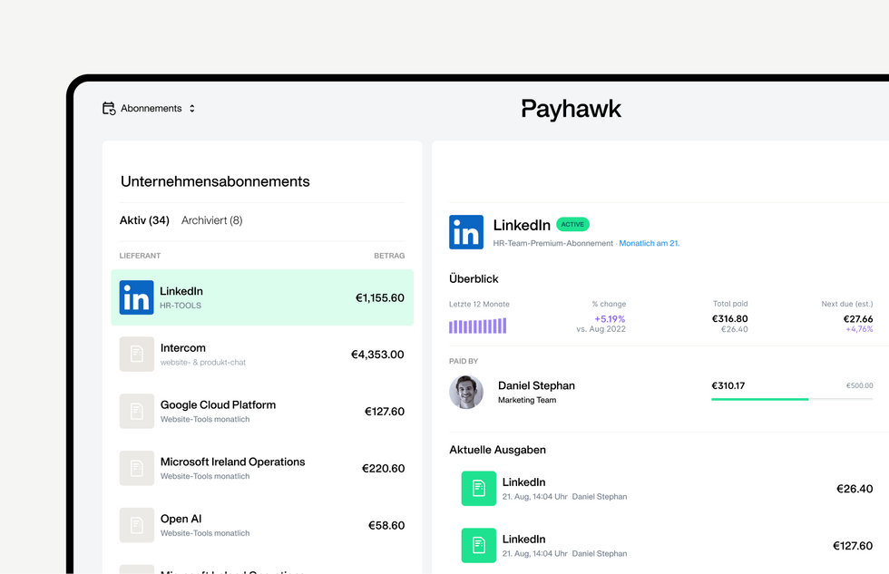The width and height of the screenshot is (889, 574).
Task: Click the Überblick section heading
Action: [474, 278]
